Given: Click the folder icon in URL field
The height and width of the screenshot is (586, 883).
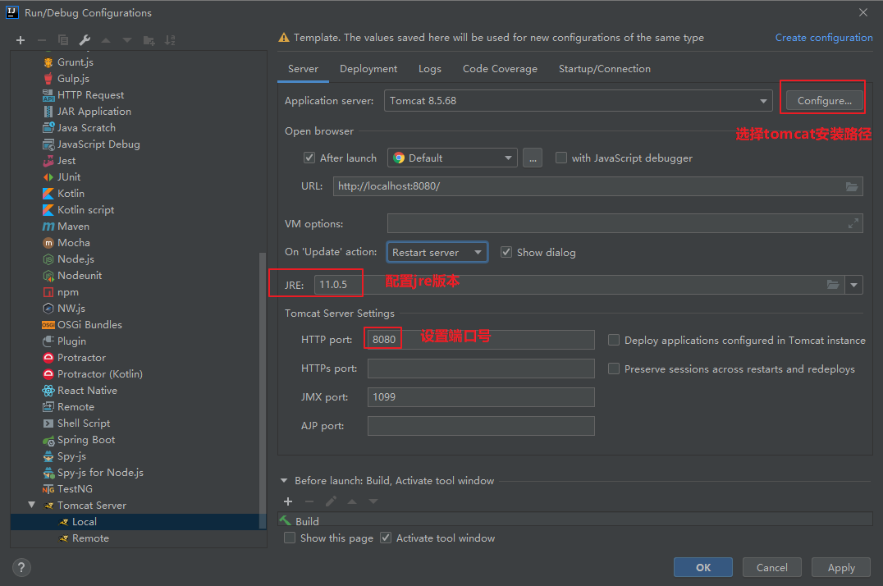Looking at the screenshot, I should click(852, 186).
